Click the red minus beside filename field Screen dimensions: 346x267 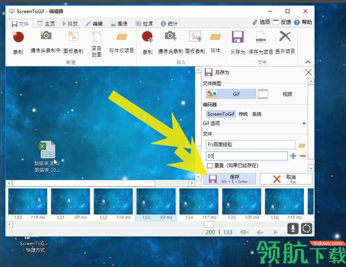click(303, 156)
